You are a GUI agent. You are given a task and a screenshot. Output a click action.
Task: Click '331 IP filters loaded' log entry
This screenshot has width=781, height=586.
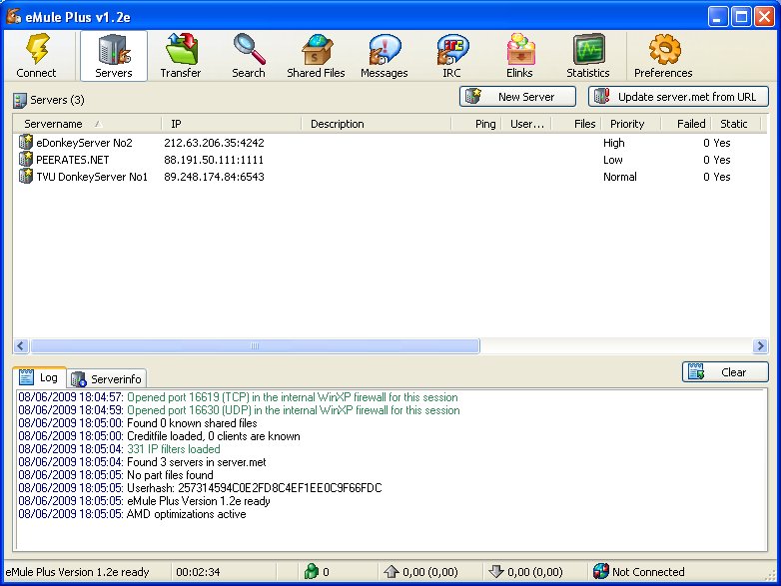pos(119,449)
